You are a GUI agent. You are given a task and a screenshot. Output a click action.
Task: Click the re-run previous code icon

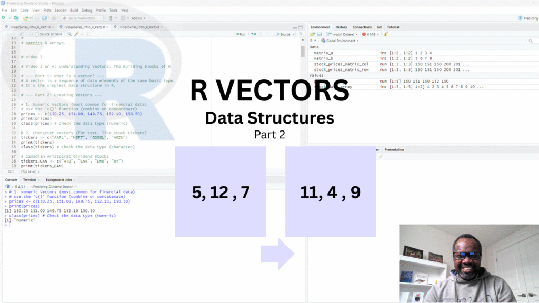(x=253, y=34)
